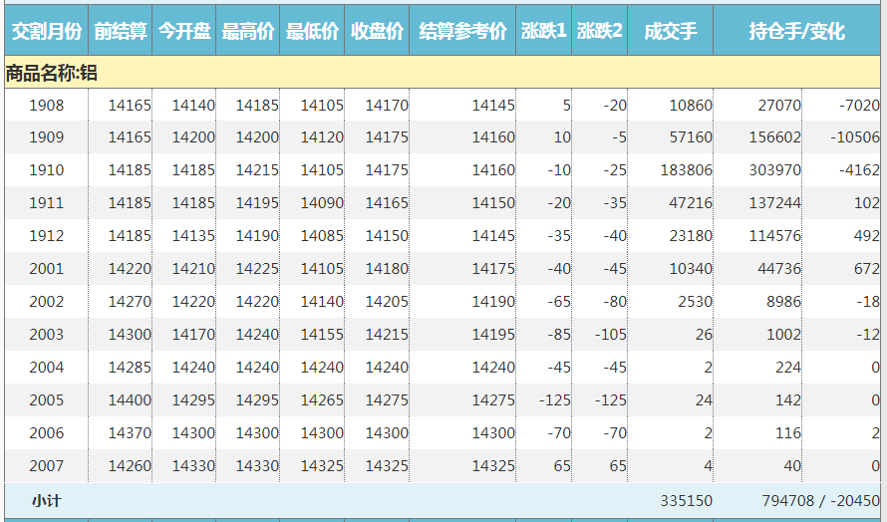Image resolution: width=887 pixels, height=522 pixels.
Task: Click the 涨跌2 column header
Action: click(x=600, y=31)
